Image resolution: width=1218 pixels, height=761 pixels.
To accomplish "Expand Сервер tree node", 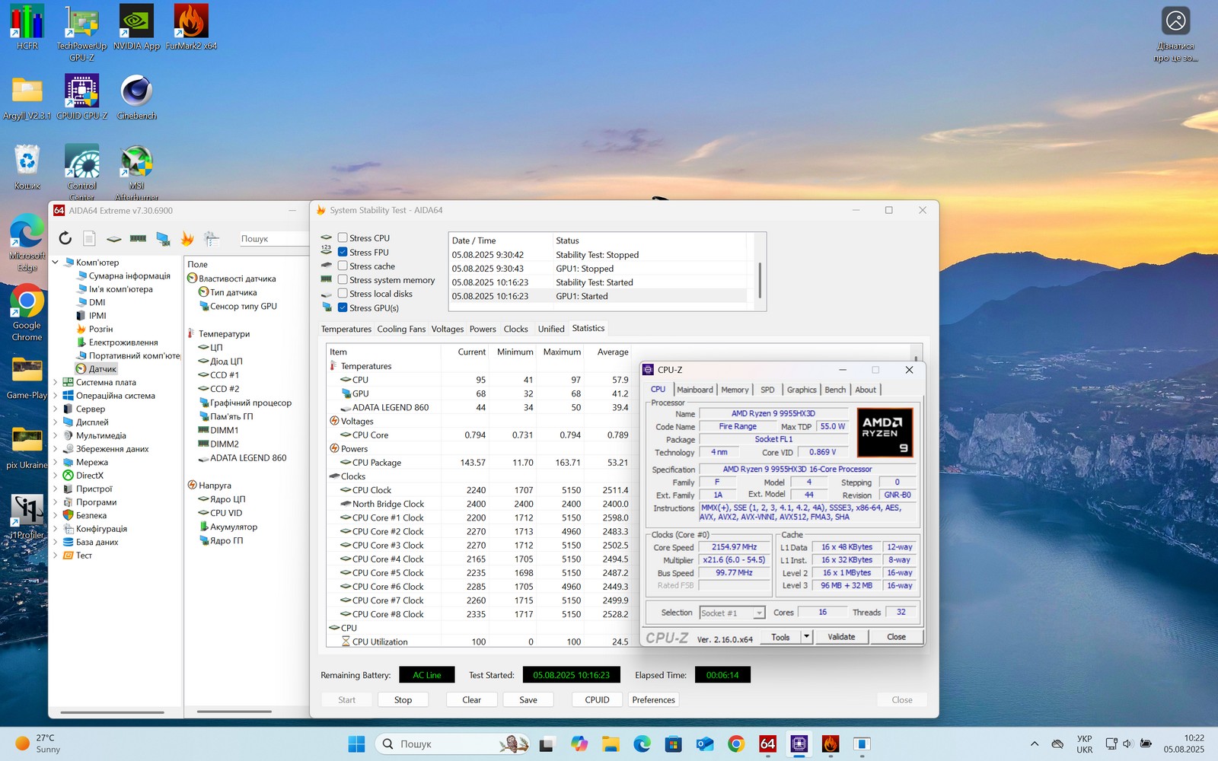I will pyautogui.click(x=55, y=409).
